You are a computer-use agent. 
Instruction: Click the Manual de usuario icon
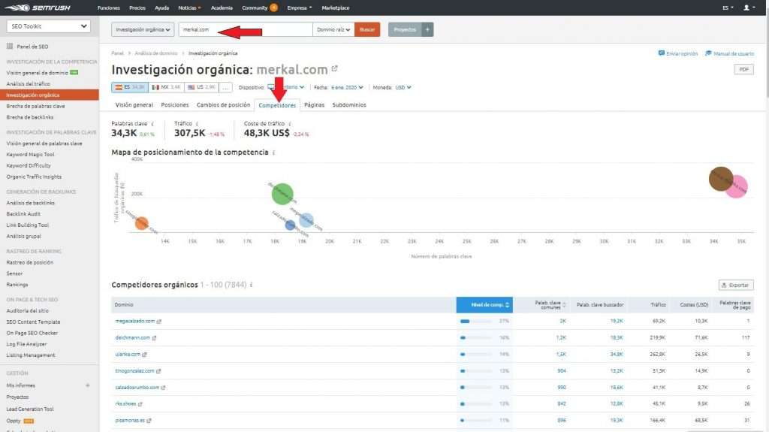[708, 53]
